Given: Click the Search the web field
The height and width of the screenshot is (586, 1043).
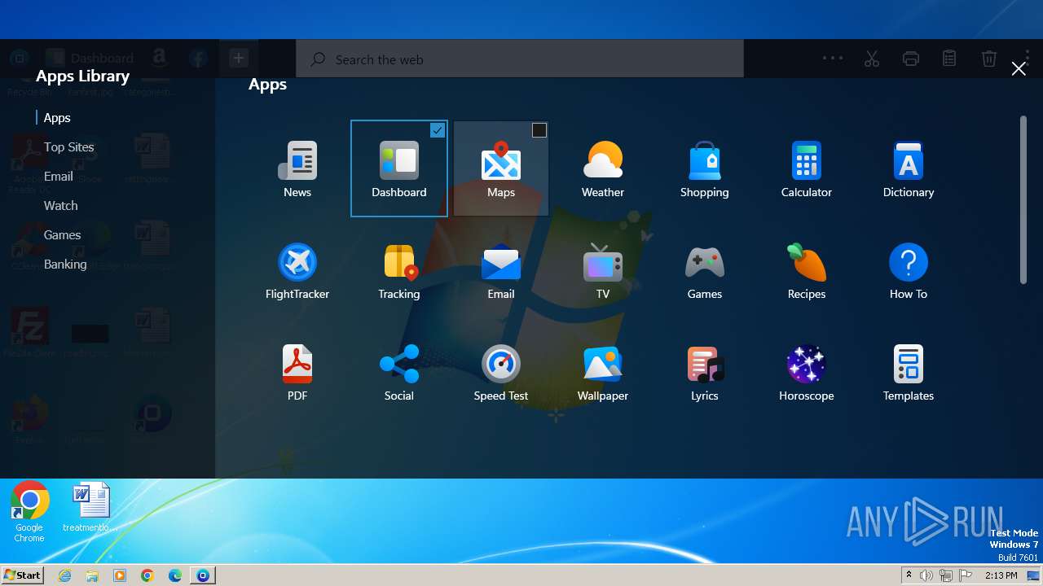Looking at the screenshot, I should tap(520, 59).
